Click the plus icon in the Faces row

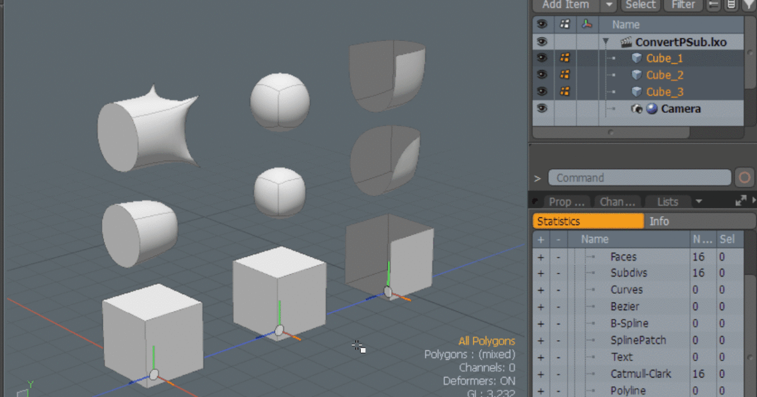click(541, 257)
